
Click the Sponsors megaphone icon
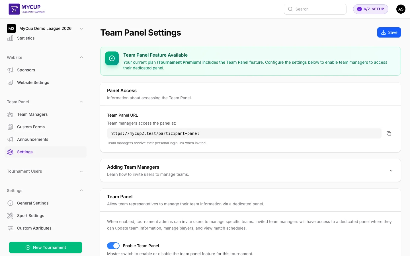[10, 70]
